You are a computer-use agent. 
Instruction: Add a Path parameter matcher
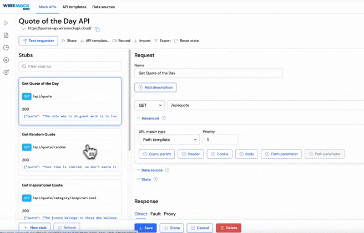(x=325, y=154)
